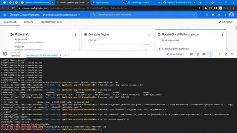Image resolution: width=237 pixels, height=133 pixels.
Task: Open the Cloud Shell More three-dot menu
Action: coord(210,54)
